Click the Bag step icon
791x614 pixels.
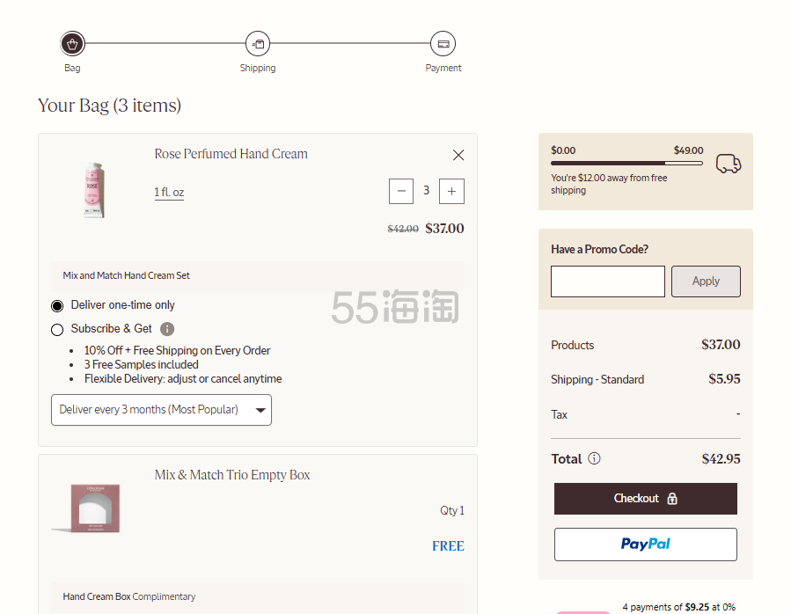click(72, 43)
